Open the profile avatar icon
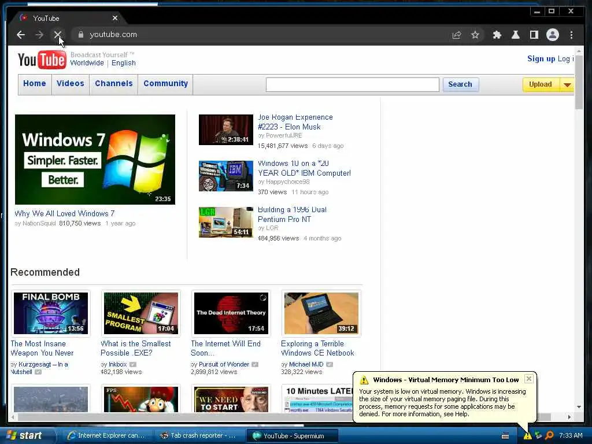The image size is (592, 444). (552, 35)
